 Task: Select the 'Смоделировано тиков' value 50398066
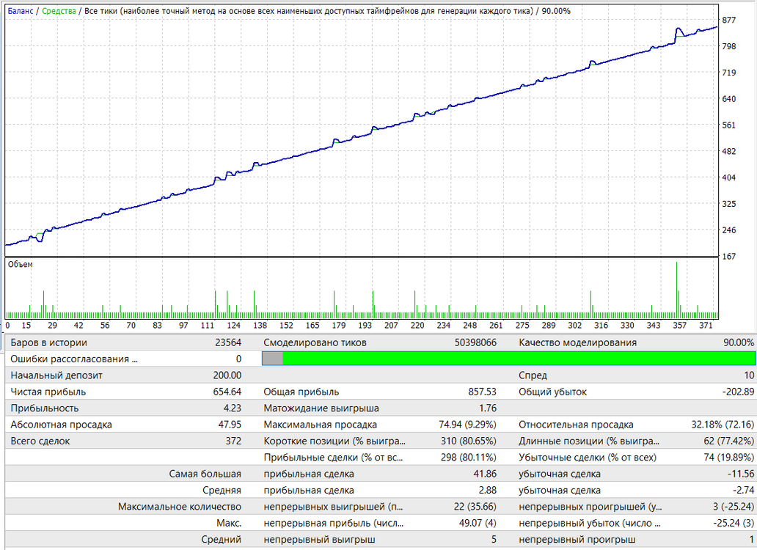475,342
